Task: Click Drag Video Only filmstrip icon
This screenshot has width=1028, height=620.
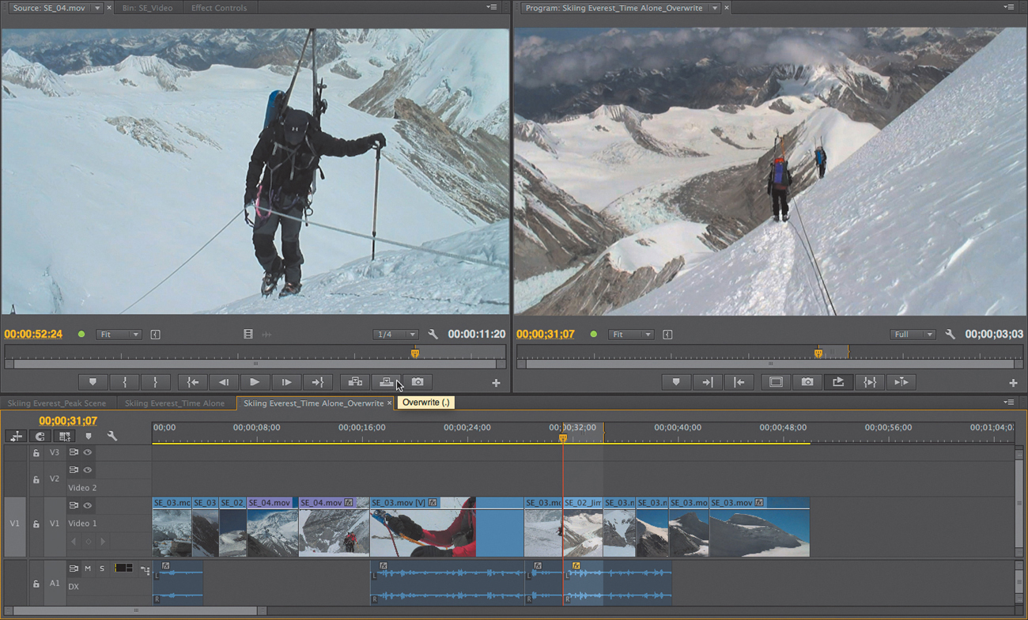Action: tap(248, 335)
